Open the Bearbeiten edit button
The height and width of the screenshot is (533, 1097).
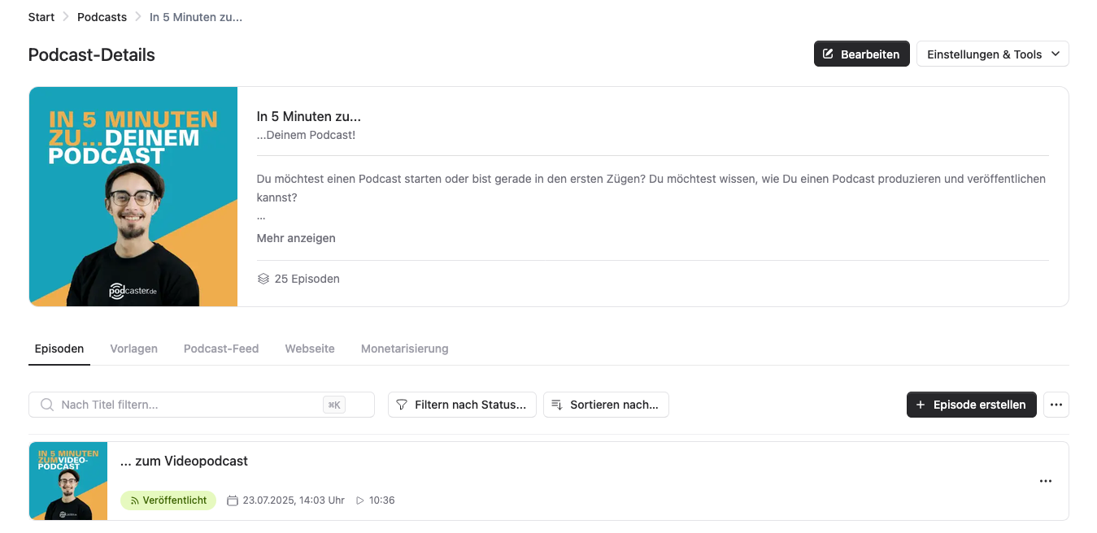861,54
